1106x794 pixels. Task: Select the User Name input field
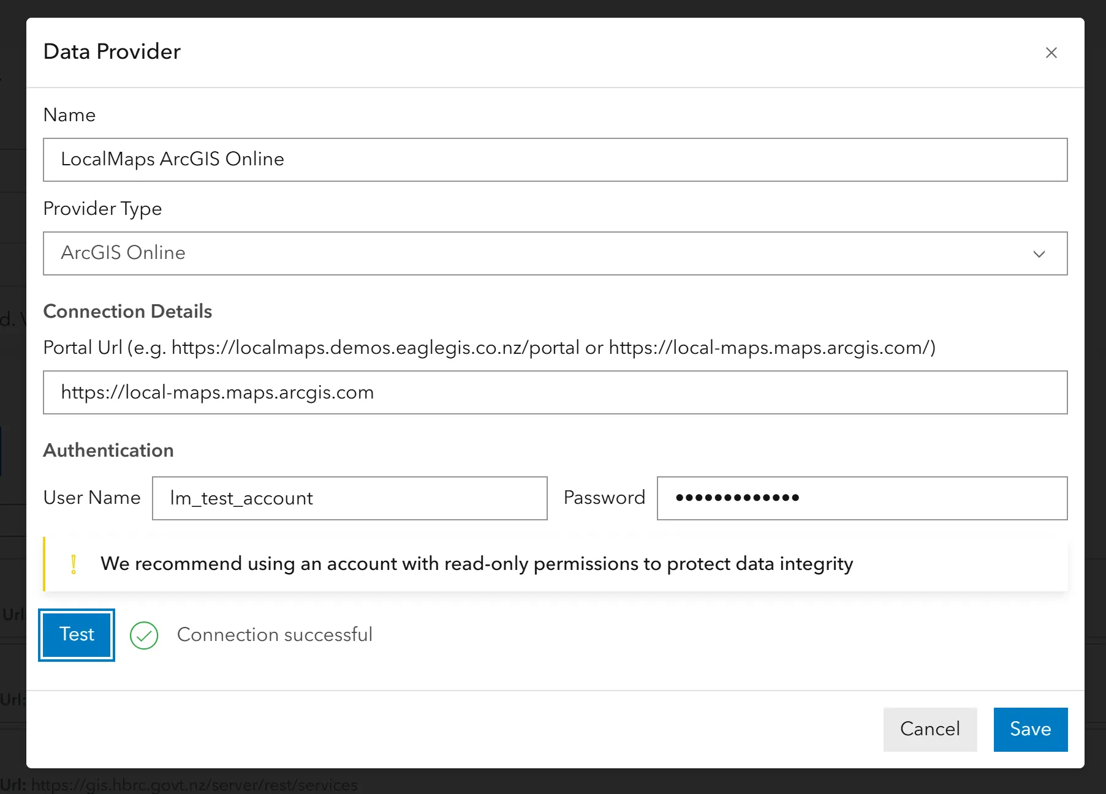350,498
